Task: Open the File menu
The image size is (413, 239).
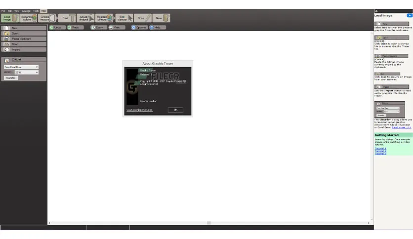Action: pos(3,11)
